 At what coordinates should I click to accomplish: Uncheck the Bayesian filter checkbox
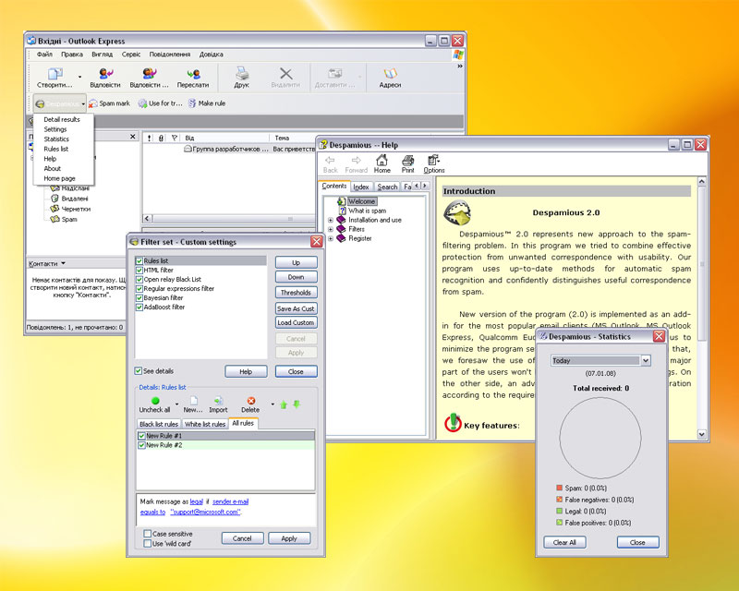pos(139,298)
